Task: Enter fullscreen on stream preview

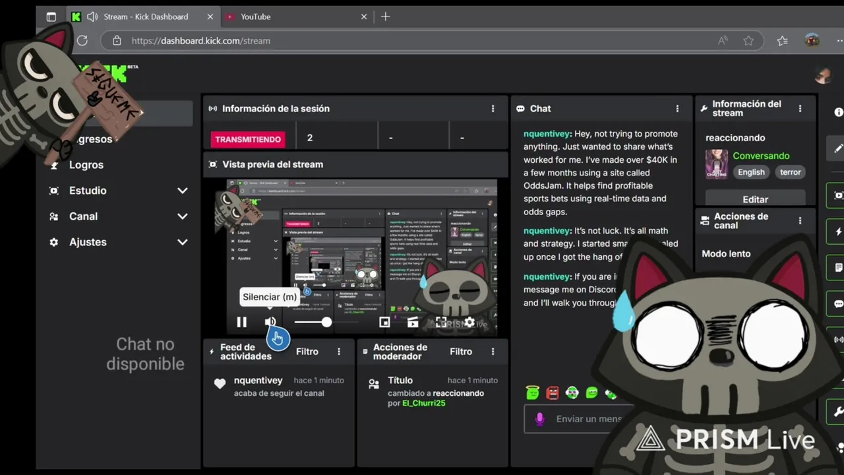Action: (441, 322)
